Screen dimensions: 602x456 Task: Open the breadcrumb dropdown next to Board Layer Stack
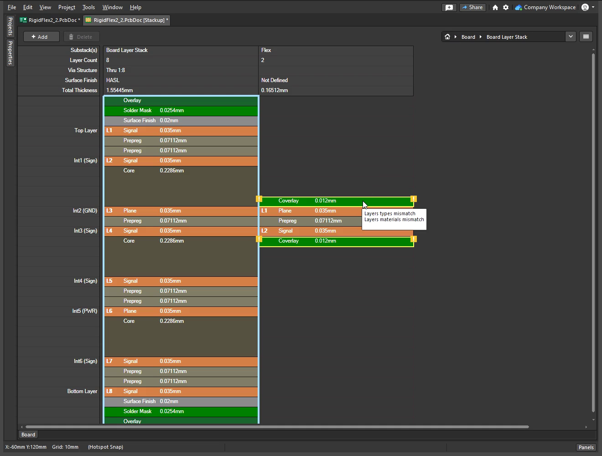point(571,36)
